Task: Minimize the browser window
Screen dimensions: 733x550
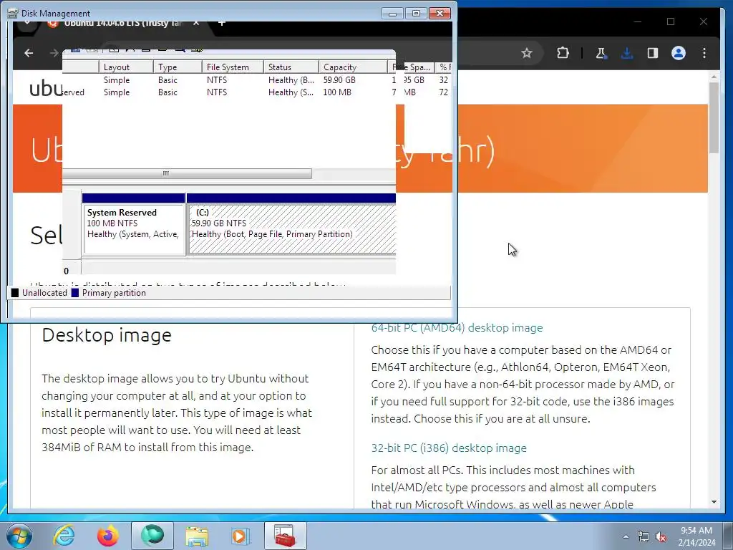Action: pos(638,21)
